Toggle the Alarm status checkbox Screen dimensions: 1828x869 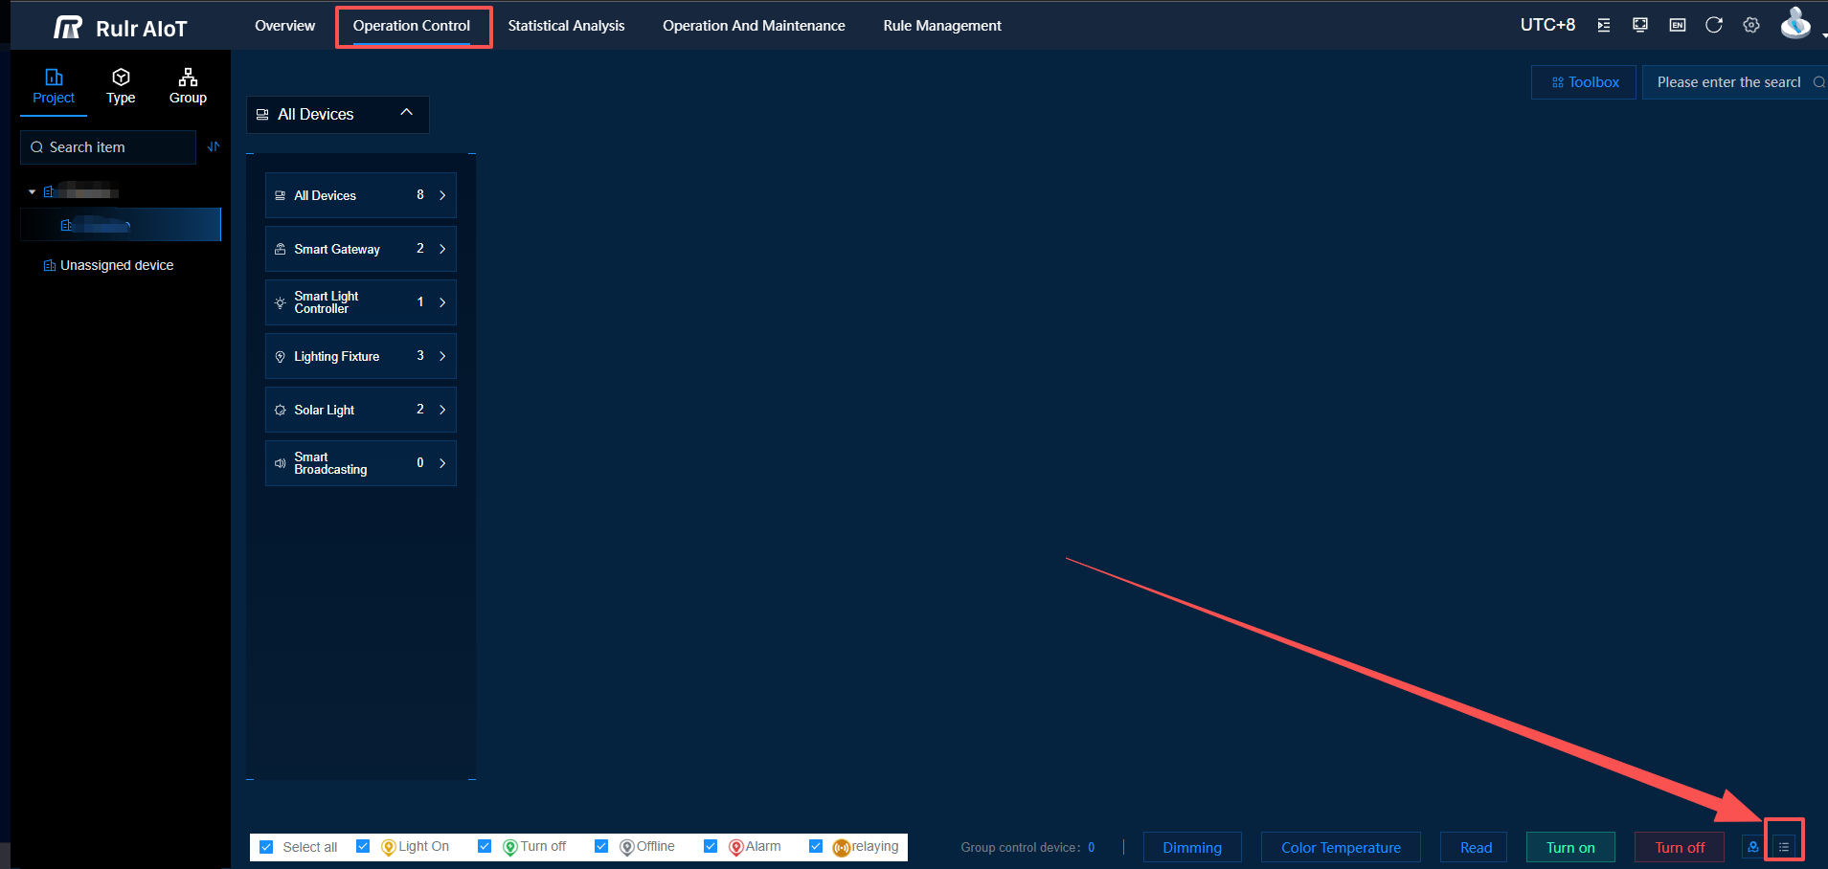tap(711, 846)
